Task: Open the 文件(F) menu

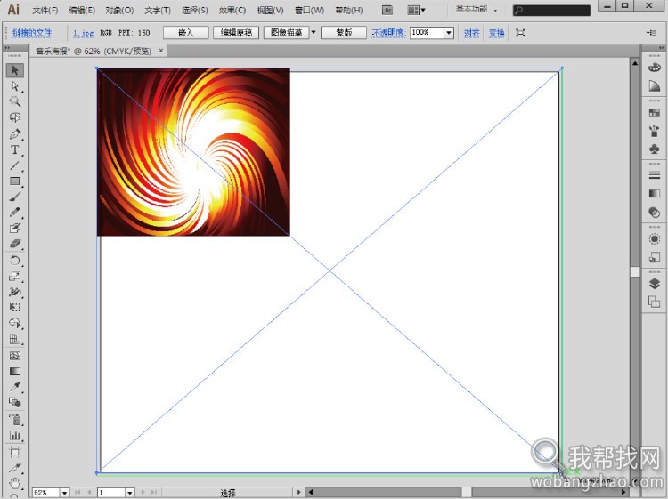Action: tap(45, 10)
